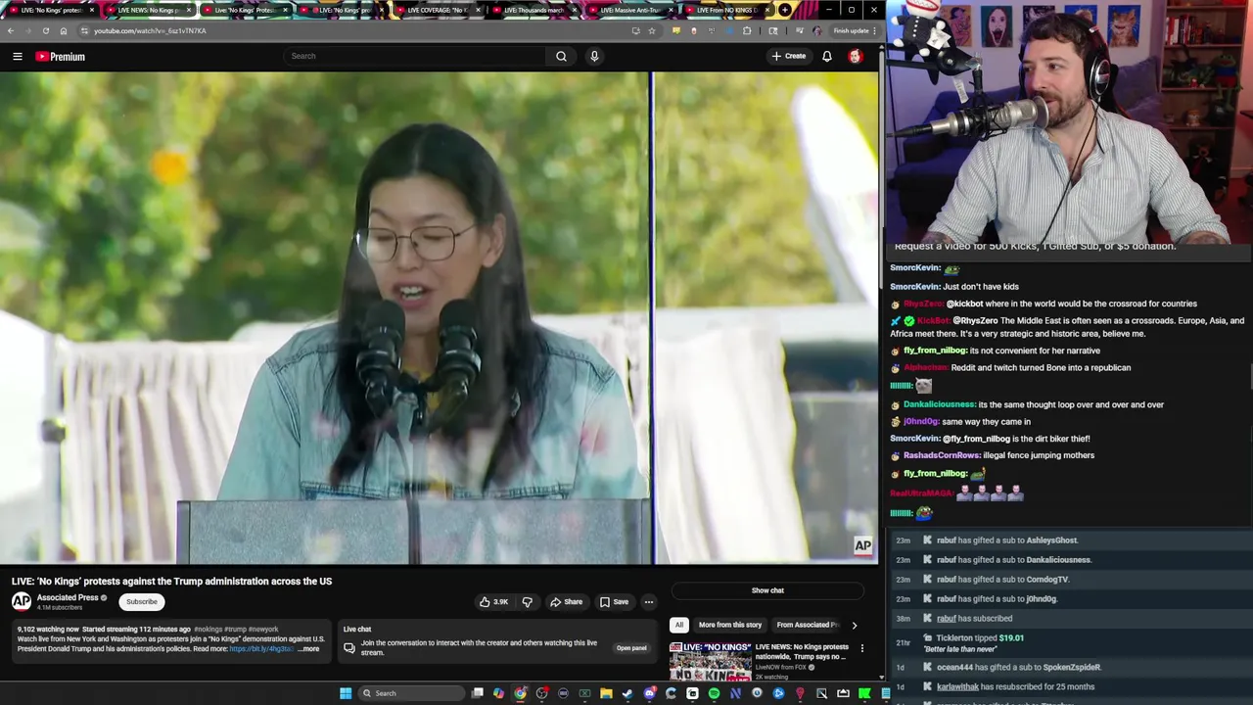Viewport: 1253px width, 705px height.
Task: Open the bit.ly link in description
Action: (x=260, y=649)
